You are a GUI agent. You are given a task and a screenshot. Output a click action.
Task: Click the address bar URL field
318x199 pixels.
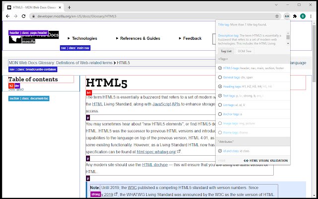154,16
